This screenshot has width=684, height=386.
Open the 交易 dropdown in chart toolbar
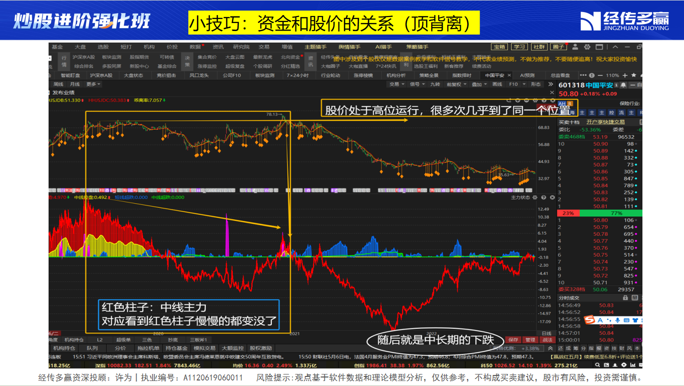click(397, 84)
